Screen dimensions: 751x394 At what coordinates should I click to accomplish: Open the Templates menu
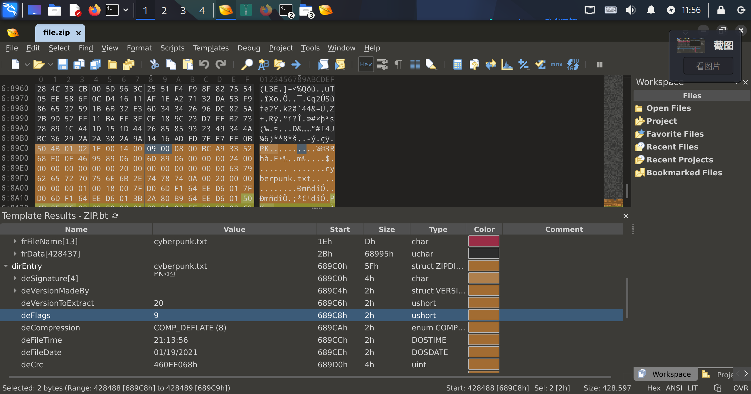coord(211,48)
